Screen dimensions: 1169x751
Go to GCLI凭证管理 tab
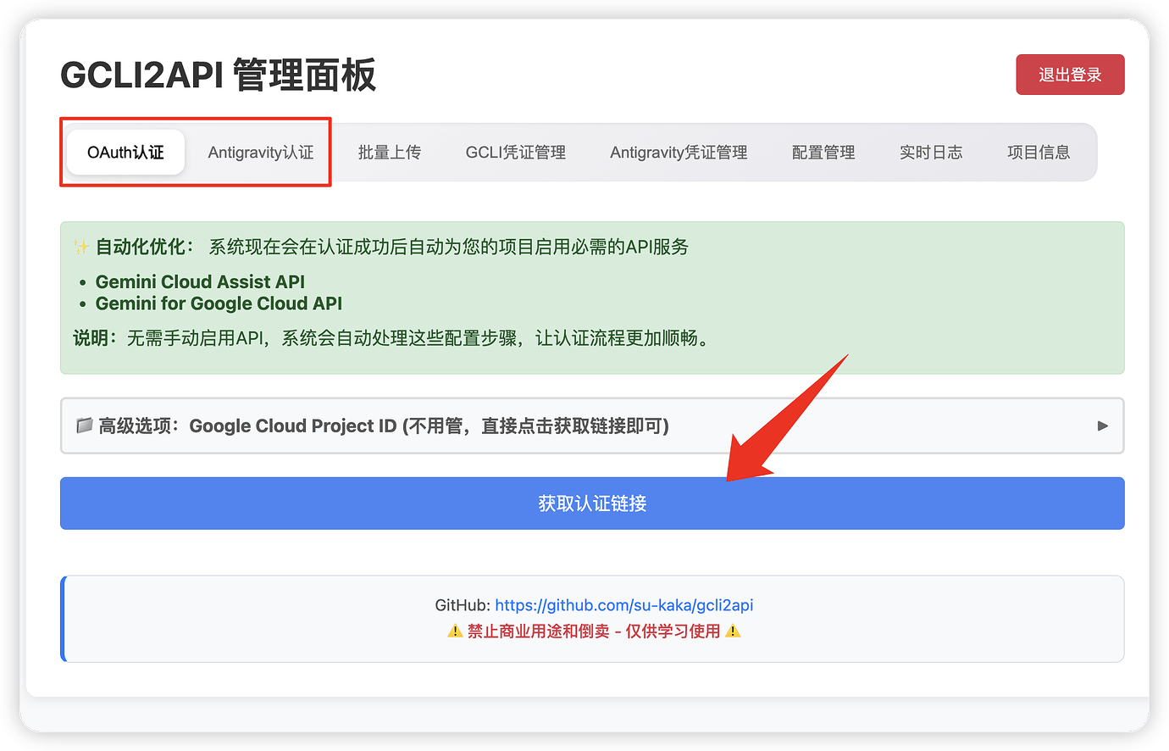516,153
